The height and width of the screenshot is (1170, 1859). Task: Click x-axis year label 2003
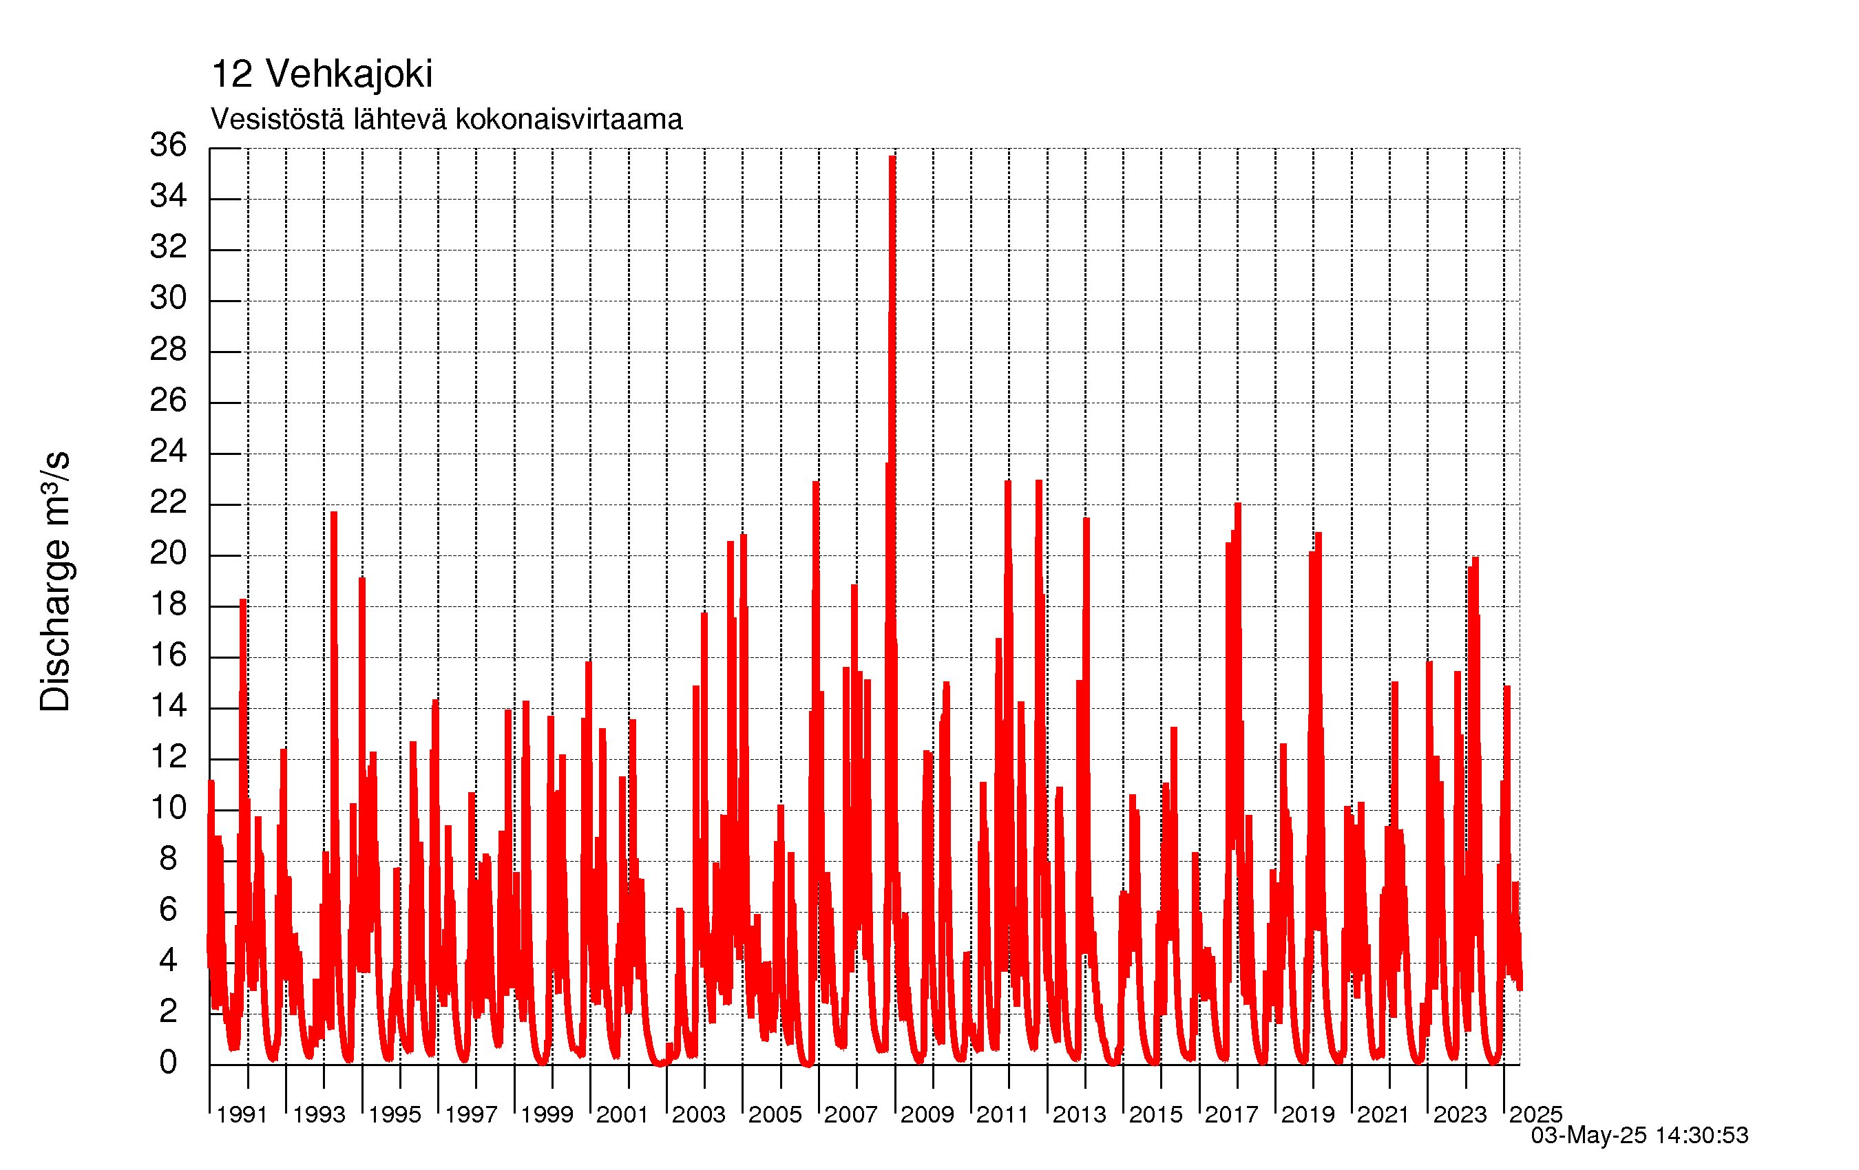pyautogui.click(x=699, y=1115)
